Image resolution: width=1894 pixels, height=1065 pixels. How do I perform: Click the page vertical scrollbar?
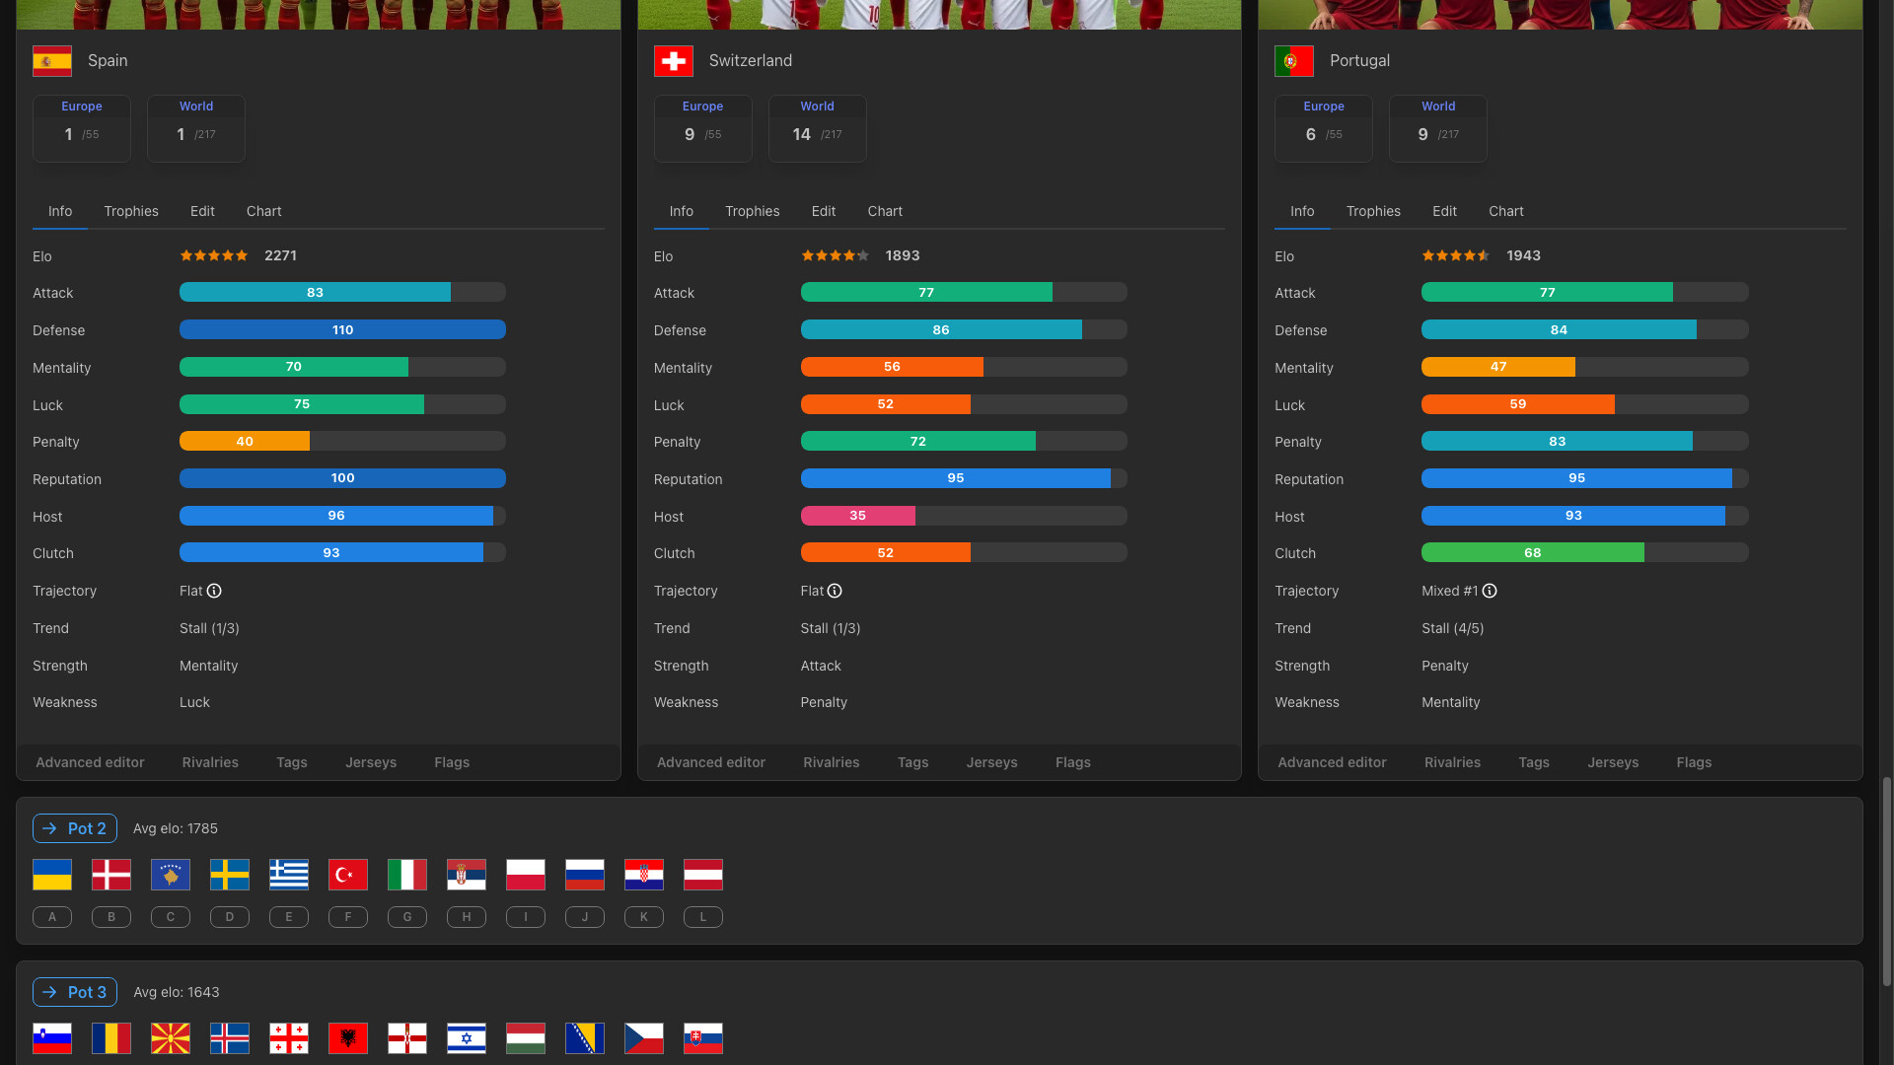coord(1887,881)
